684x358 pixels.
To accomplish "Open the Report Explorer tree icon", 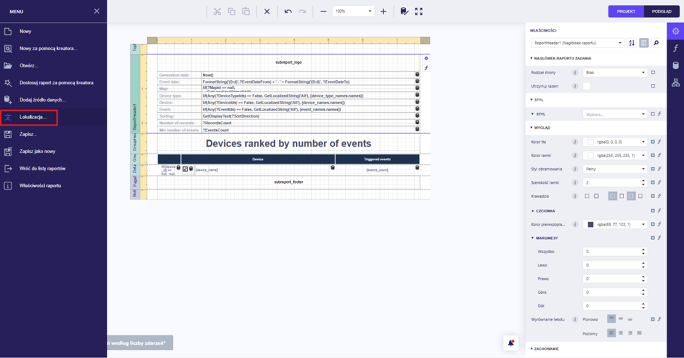I will (675, 82).
